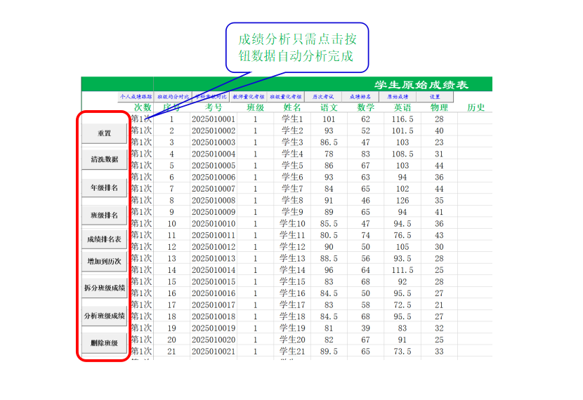The height and width of the screenshot is (400, 583).
Task: Click the 增加到历次 button
Action: [104, 262]
